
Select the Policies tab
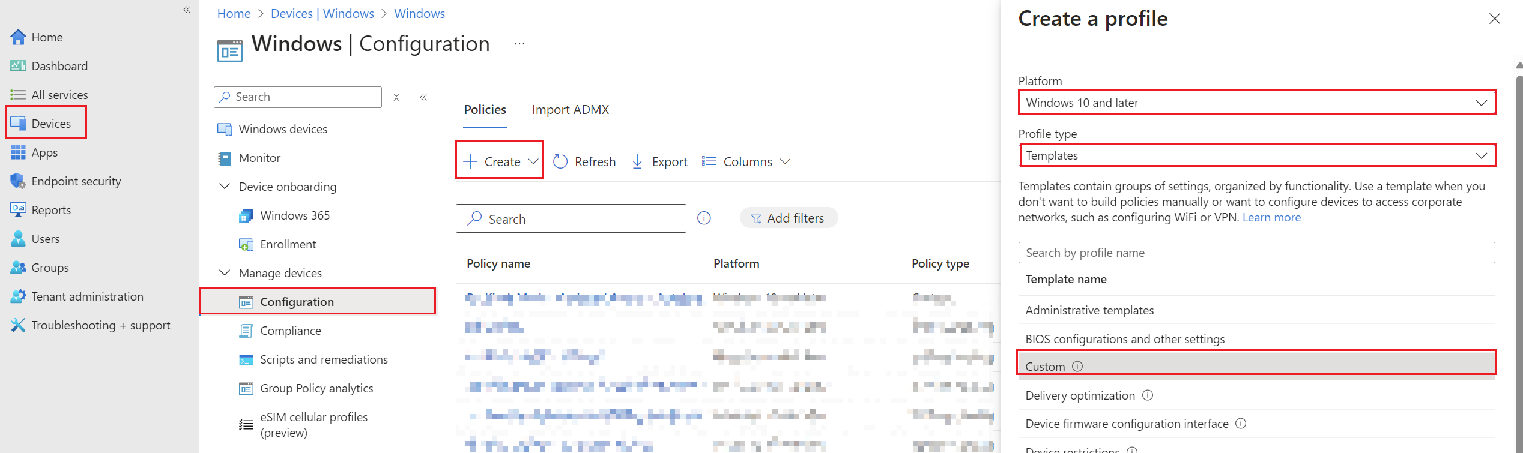pyautogui.click(x=485, y=110)
